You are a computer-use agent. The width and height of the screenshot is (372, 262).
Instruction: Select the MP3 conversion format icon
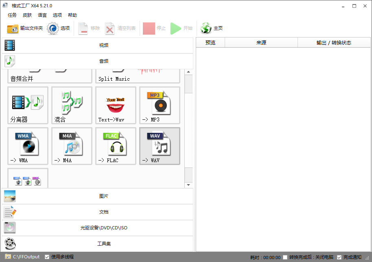pos(160,105)
